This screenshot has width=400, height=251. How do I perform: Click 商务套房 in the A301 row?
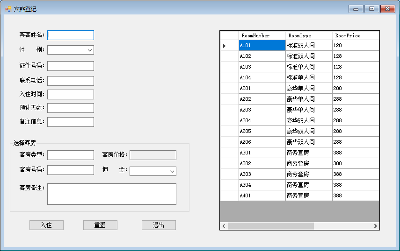309,153
